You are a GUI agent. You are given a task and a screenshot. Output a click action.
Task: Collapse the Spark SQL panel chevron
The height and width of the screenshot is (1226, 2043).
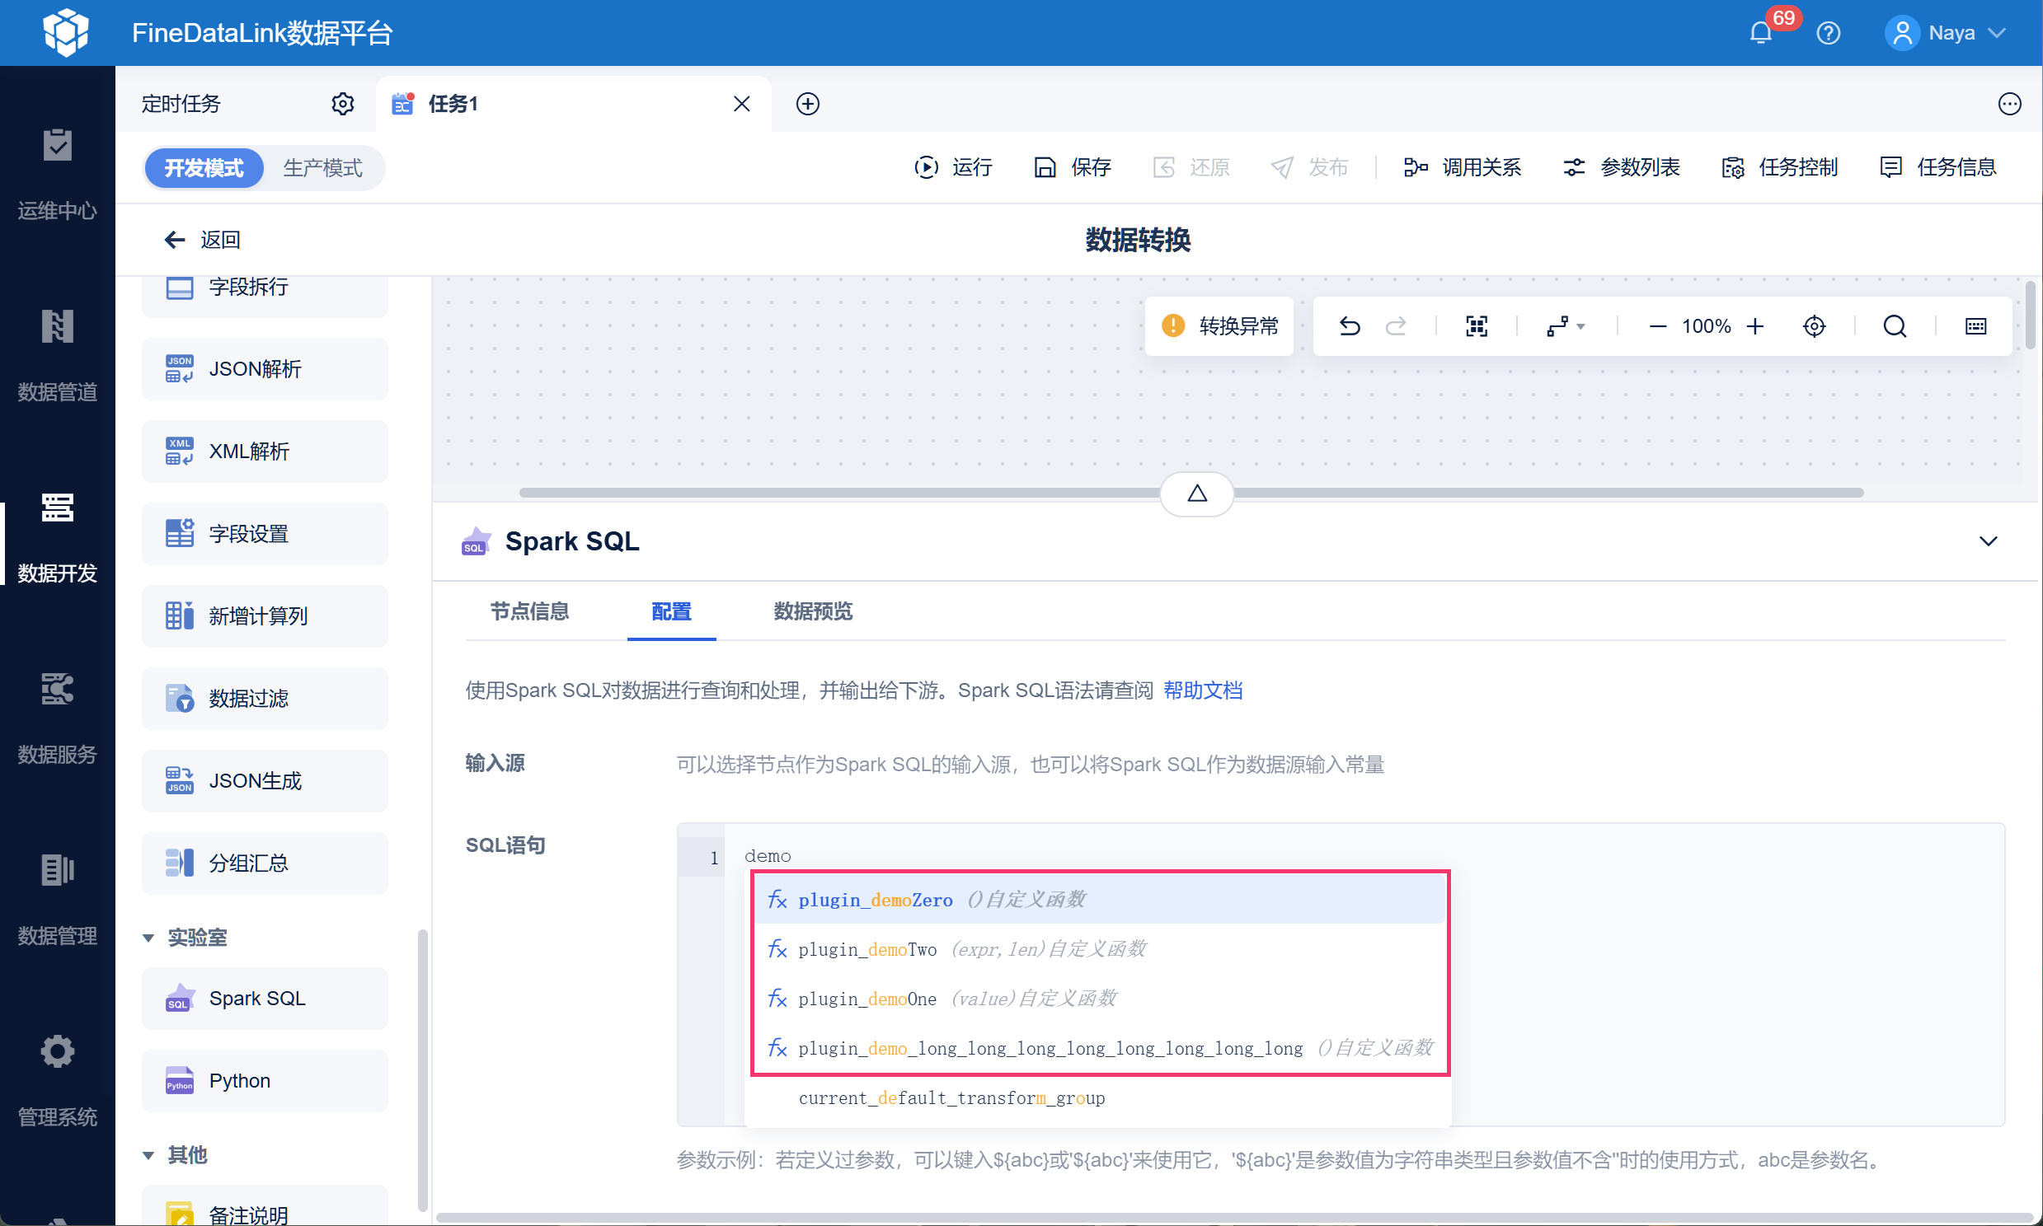(1988, 542)
